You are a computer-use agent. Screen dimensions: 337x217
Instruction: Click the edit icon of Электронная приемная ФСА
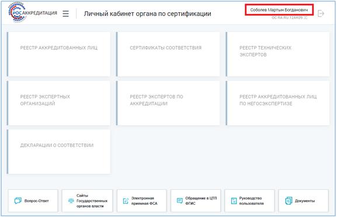pyautogui.click(x=126, y=201)
